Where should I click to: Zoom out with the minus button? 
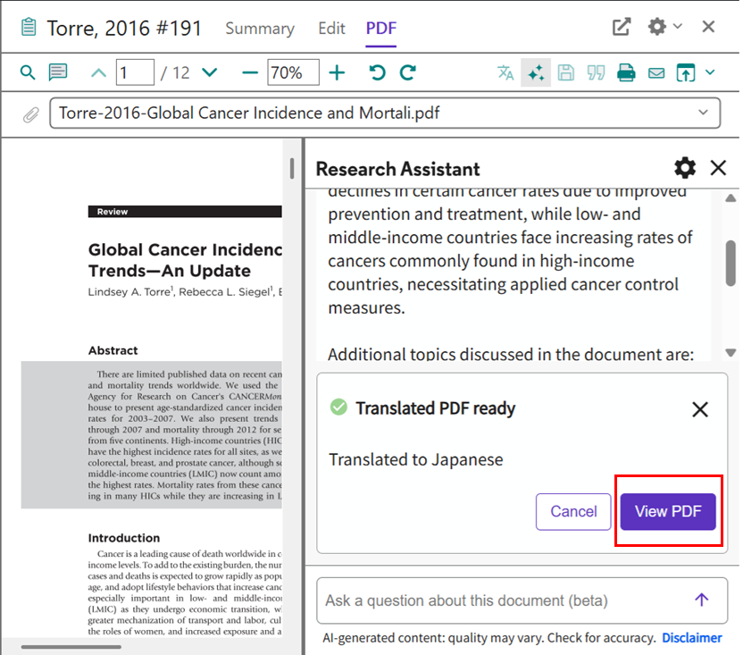250,72
